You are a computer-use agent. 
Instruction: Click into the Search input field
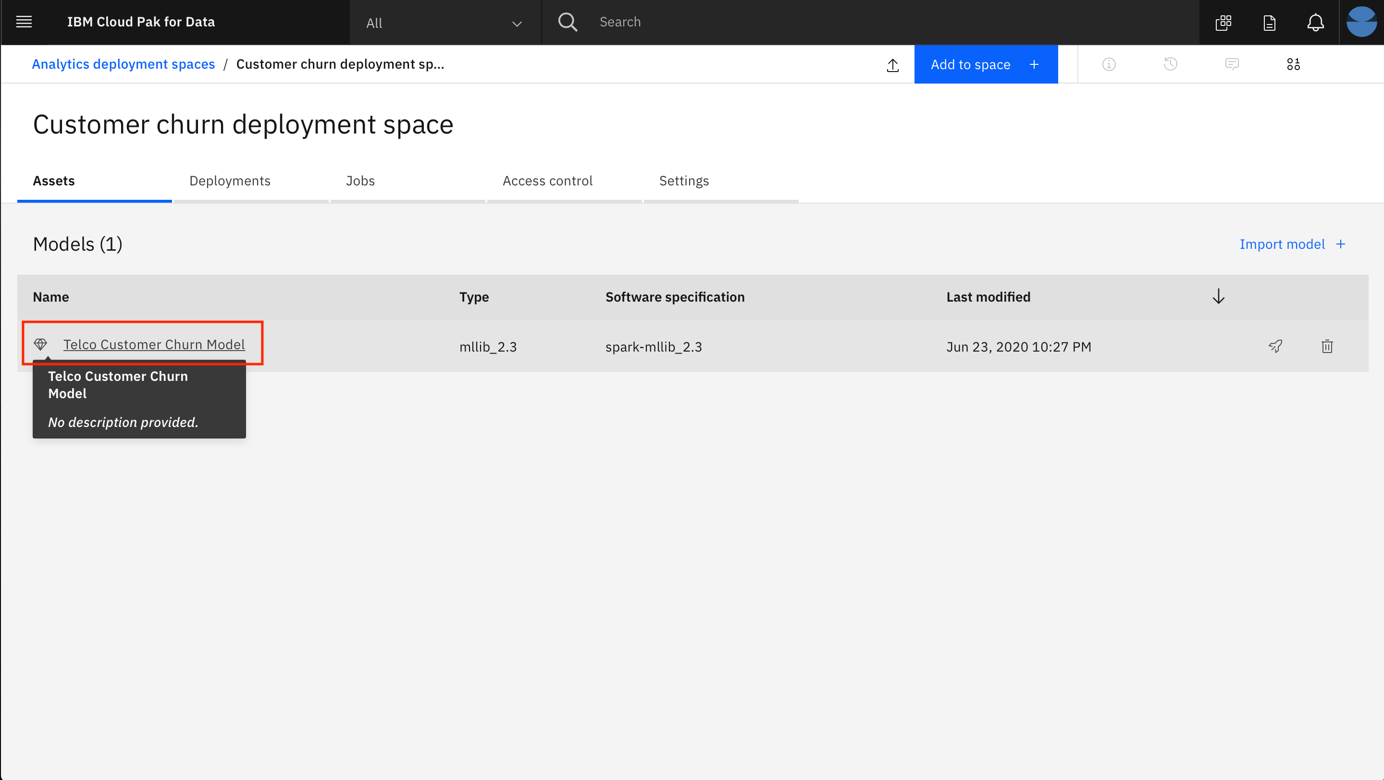pyautogui.click(x=860, y=22)
